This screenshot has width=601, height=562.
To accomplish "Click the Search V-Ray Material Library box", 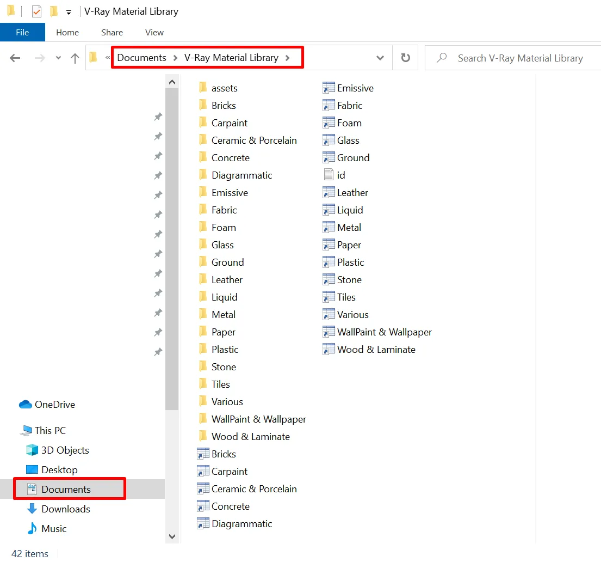I will coord(519,58).
